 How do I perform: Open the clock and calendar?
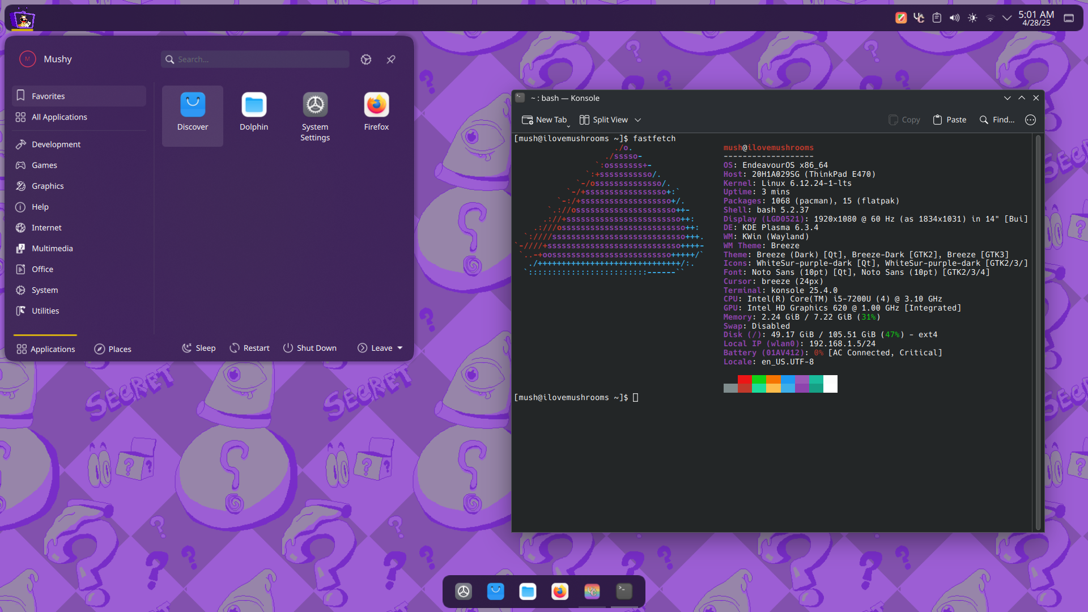point(1036,18)
